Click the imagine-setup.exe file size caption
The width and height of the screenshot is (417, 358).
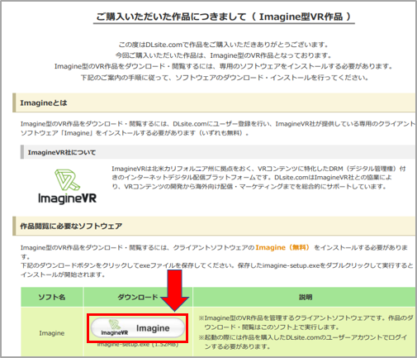pyautogui.click(x=138, y=345)
